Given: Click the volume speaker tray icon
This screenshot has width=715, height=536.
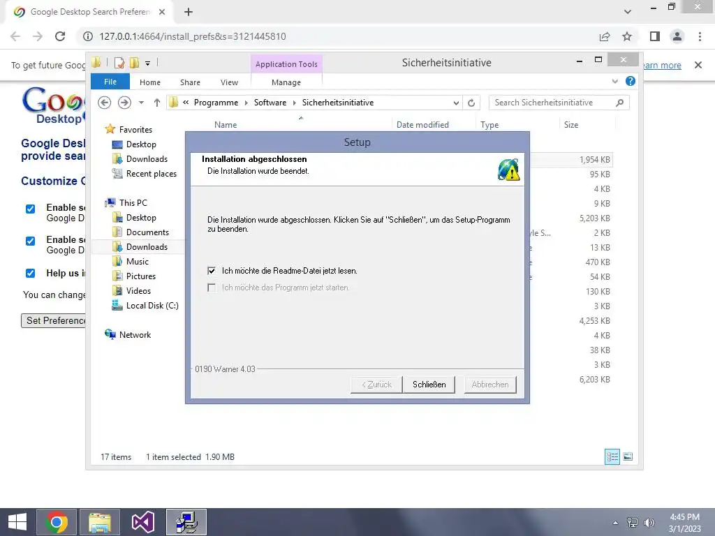Looking at the screenshot, I should coord(649,523).
